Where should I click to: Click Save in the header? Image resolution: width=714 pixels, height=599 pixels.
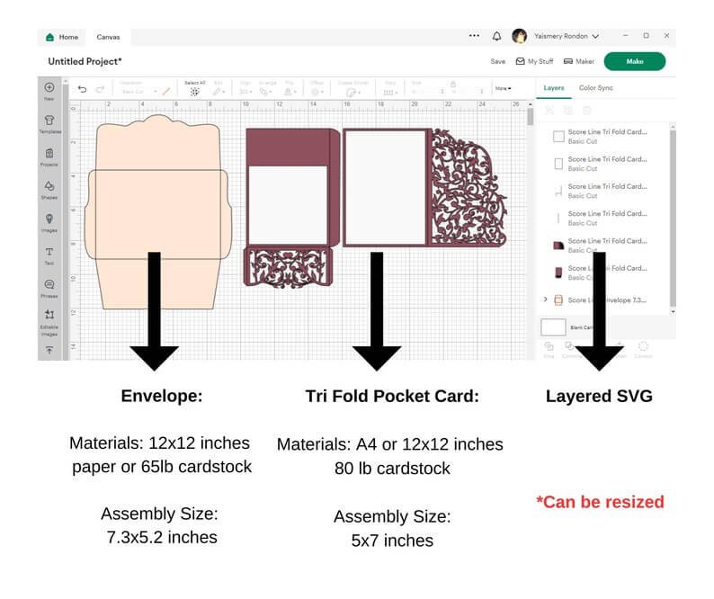click(x=497, y=61)
